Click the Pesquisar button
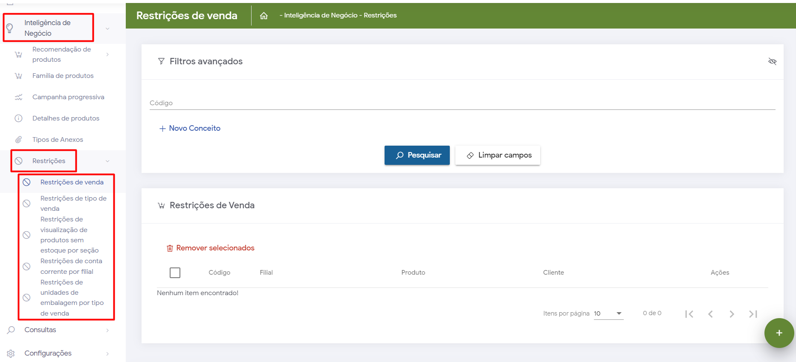Viewport: 796px width, 362px height. coord(417,155)
